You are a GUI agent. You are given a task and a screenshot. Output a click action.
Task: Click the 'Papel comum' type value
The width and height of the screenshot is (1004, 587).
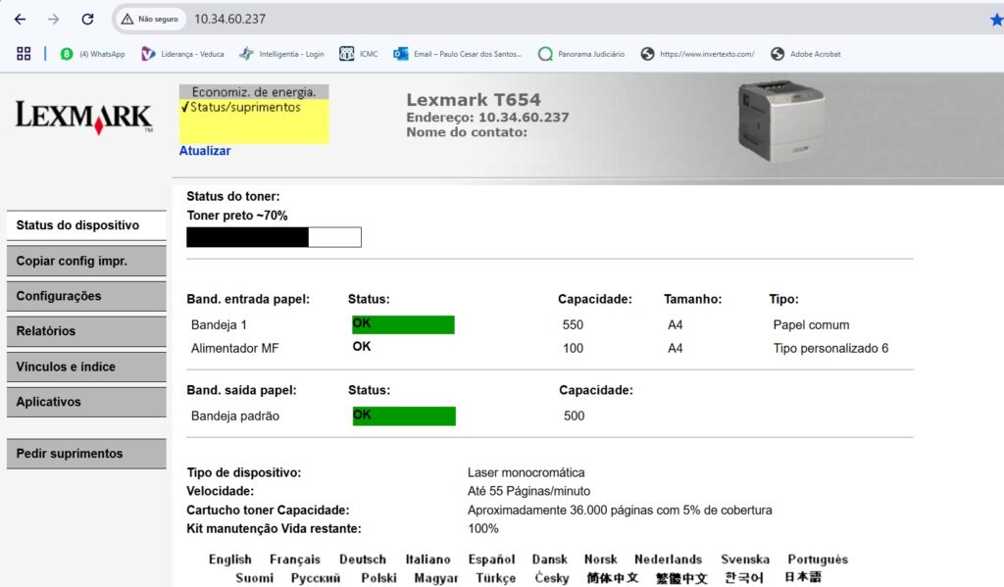tap(811, 325)
